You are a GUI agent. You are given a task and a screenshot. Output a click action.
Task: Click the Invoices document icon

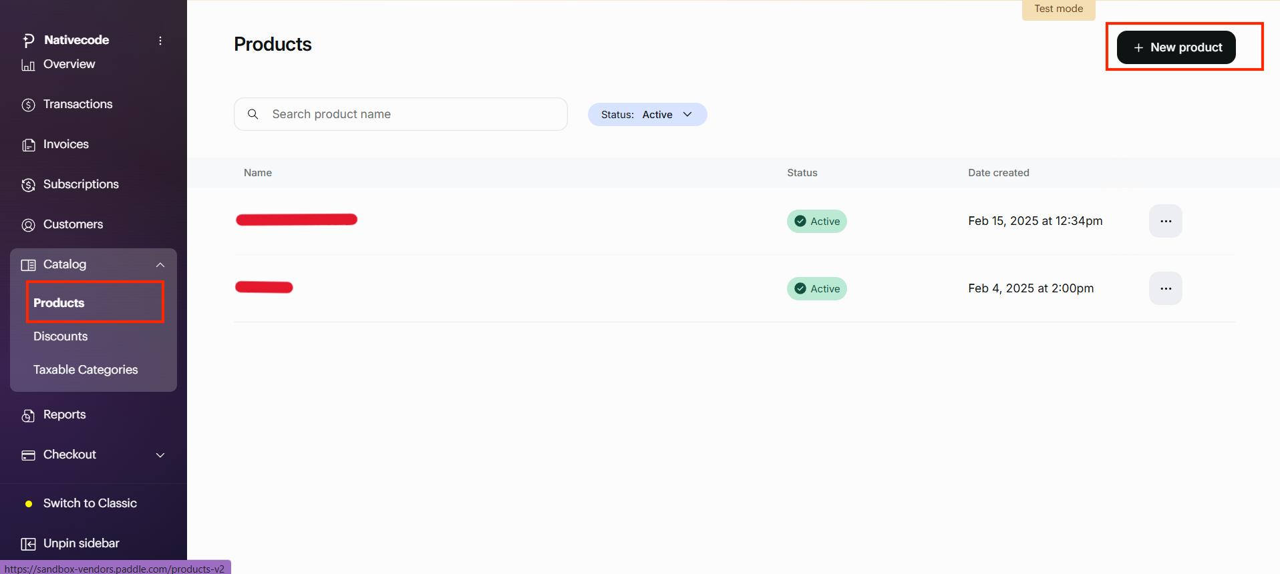28,145
